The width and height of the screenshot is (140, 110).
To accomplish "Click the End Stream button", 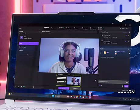I will (x=63, y=88).
